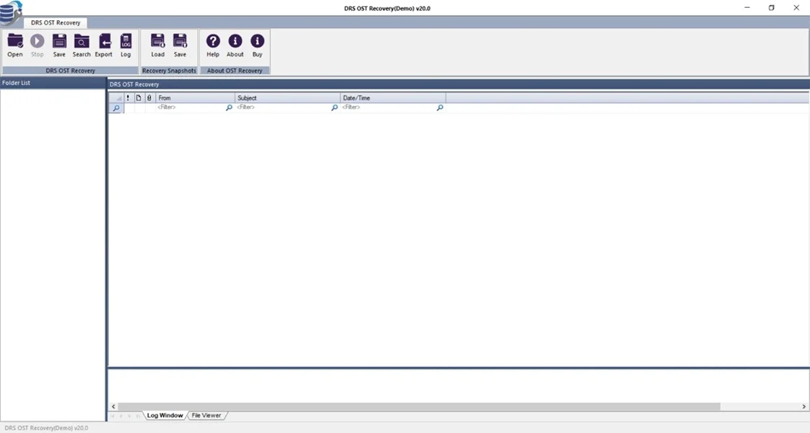This screenshot has height=433, width=810.
Task: Click the Folder List panel header
Action: [53, 82]
